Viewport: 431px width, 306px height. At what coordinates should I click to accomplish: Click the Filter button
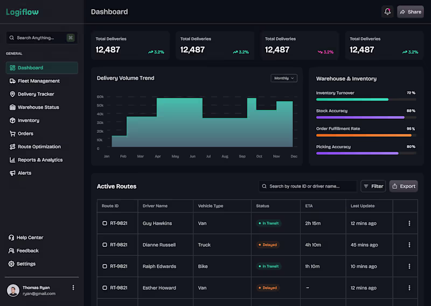pos(373,186)
